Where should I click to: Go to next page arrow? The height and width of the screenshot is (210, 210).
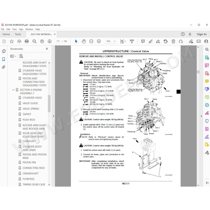pyautogui.click(x=49, y=41)
